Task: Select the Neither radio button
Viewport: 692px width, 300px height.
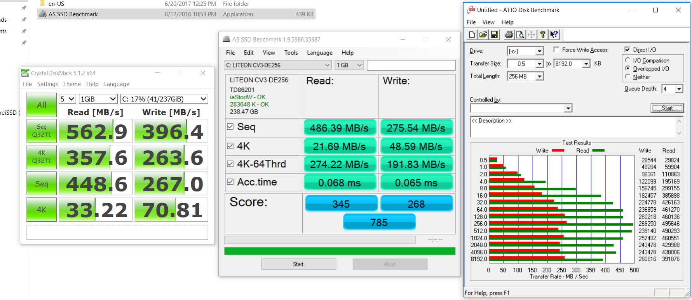Action: point(628,76)
